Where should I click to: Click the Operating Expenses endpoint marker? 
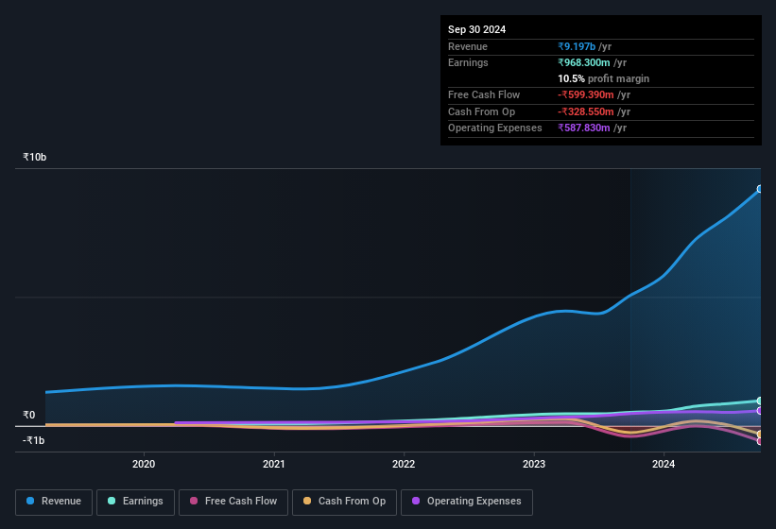[x=760, y=411]
